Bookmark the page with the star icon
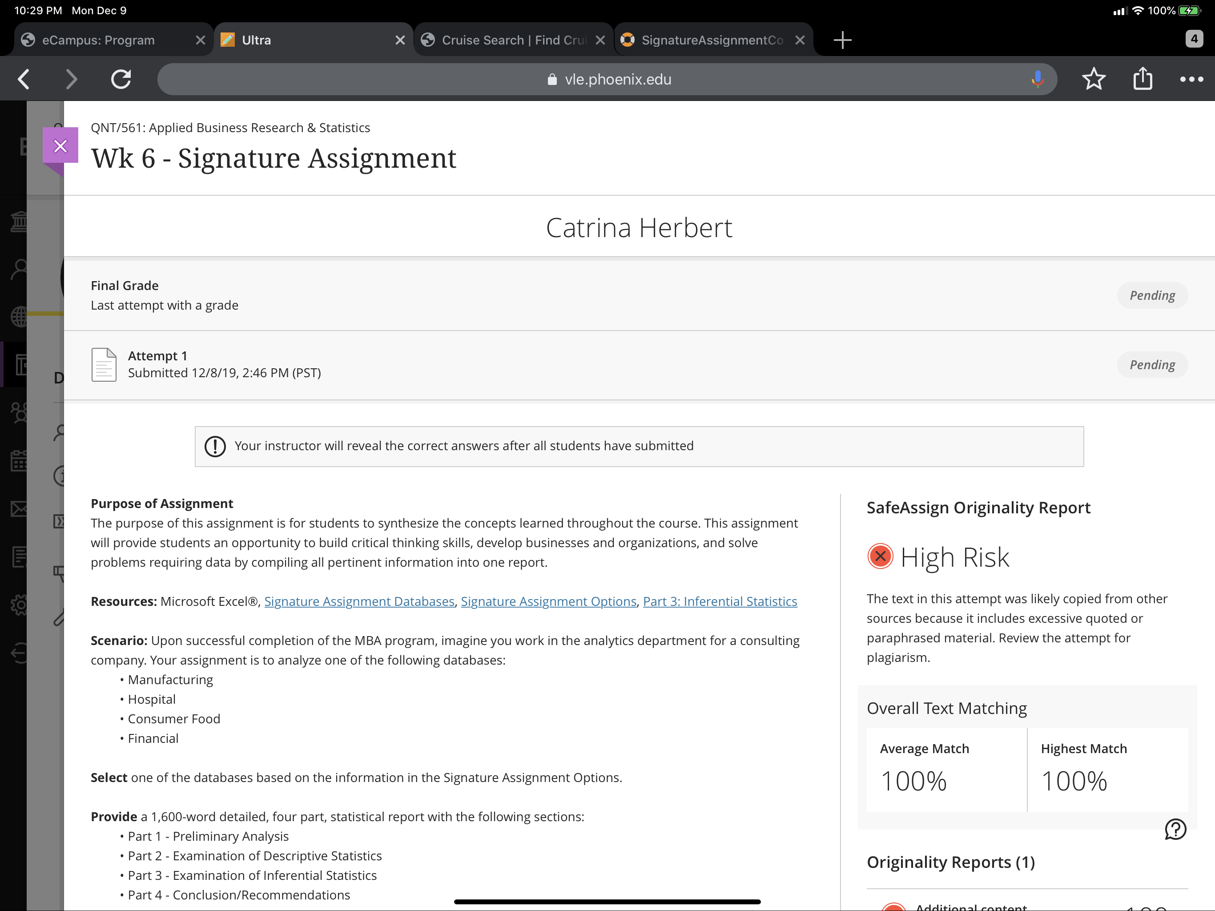The image size is (1215, 911). point(1093,79)
